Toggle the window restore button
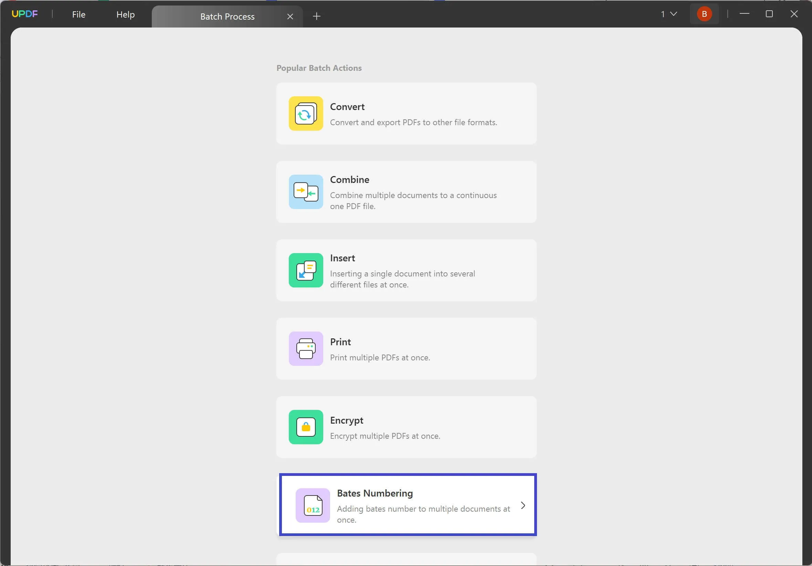812x566 pixels. point(769,13)
